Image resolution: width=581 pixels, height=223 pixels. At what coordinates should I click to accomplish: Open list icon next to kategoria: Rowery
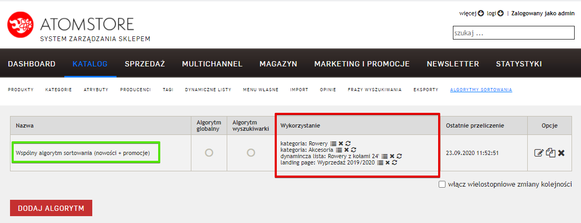coord(333,143)
